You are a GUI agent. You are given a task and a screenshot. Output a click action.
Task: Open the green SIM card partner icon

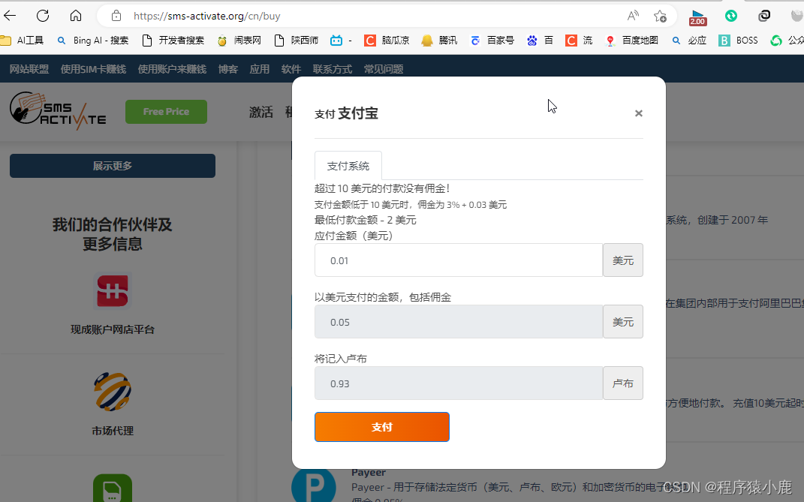[113, 488]
